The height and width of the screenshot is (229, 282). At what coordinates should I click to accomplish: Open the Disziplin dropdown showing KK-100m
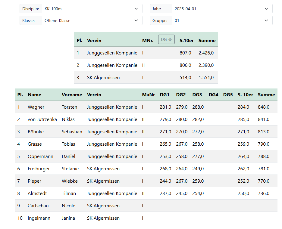(92, 9)
